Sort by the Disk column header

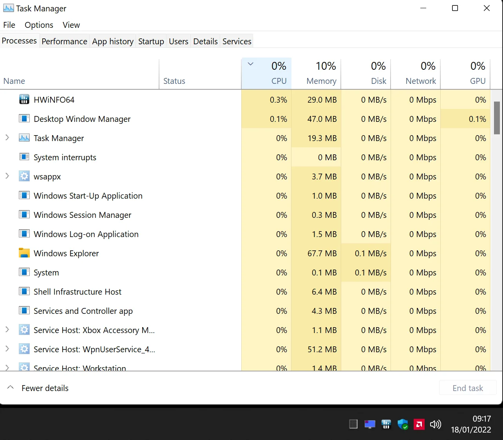point(366,74)
